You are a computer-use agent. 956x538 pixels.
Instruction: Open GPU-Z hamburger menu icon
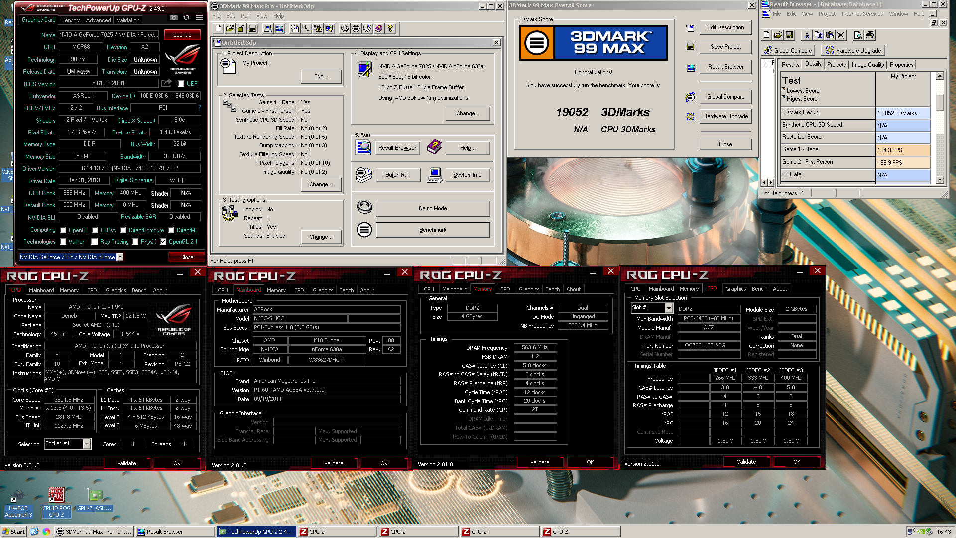tap(199, 18)
